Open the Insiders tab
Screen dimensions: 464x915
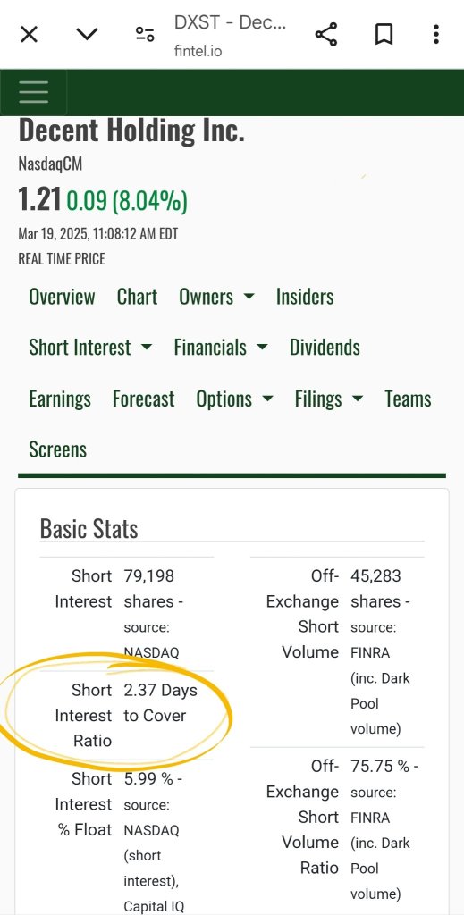click(305, 297)
